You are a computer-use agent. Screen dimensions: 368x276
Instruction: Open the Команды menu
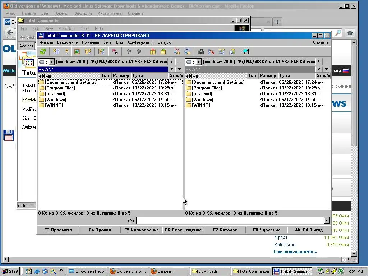[90, 42]
